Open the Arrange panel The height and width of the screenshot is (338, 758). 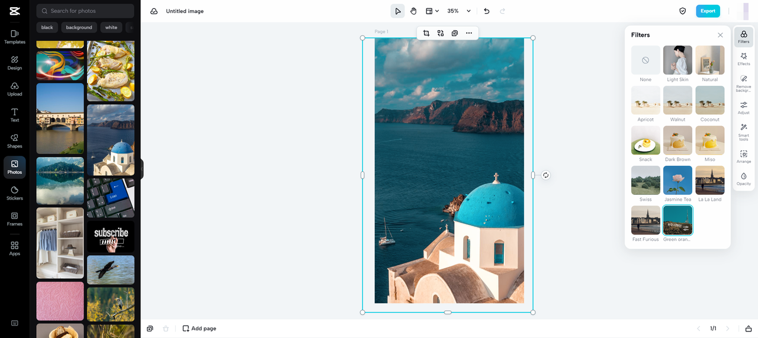tap(744, 157)
